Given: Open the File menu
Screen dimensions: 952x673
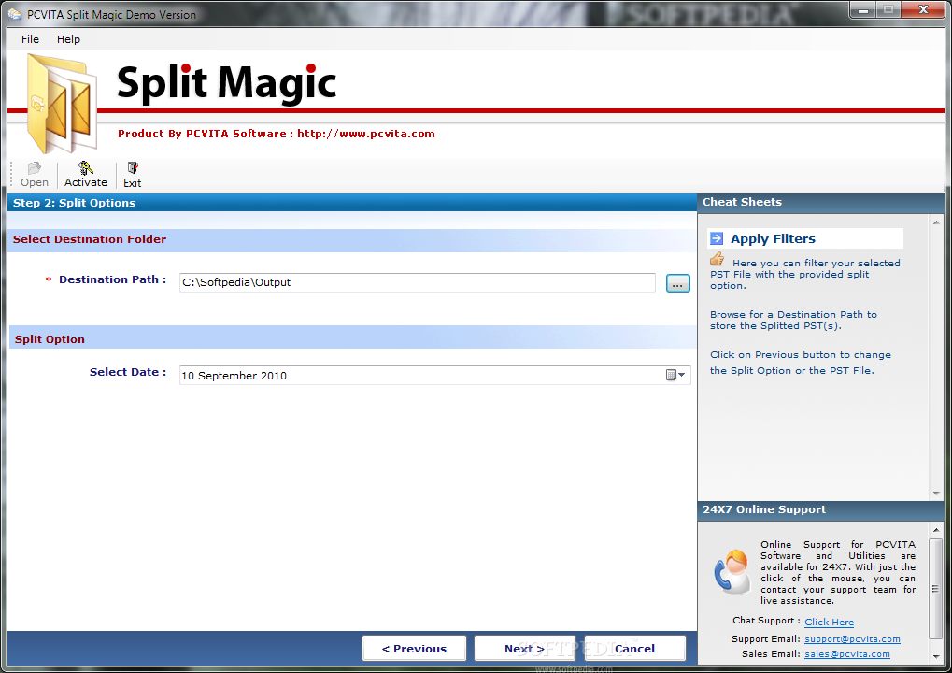Looking at the screenshot, I should 30,39.
